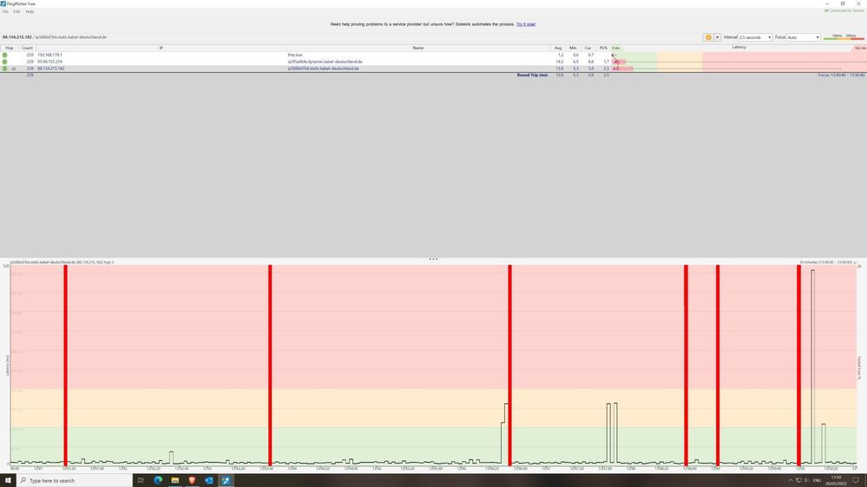Viewport: 867px width, 487px height.
Task: Toggle the graph icon on hop 3 row
Action: pyautogui.click(x=14, y=68)
